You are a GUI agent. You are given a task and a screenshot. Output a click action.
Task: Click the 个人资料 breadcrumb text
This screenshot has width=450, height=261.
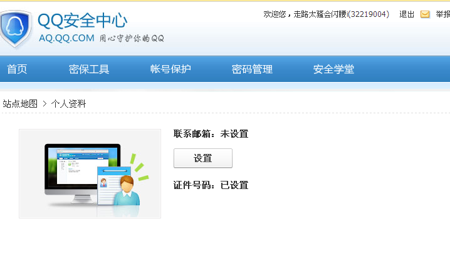coord(68,103)
